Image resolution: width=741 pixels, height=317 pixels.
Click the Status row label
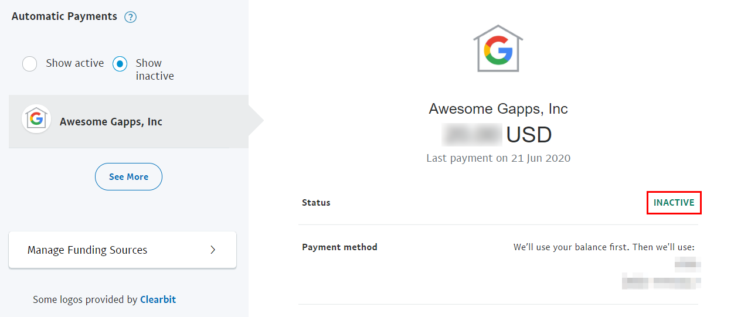tap(316, 203)
